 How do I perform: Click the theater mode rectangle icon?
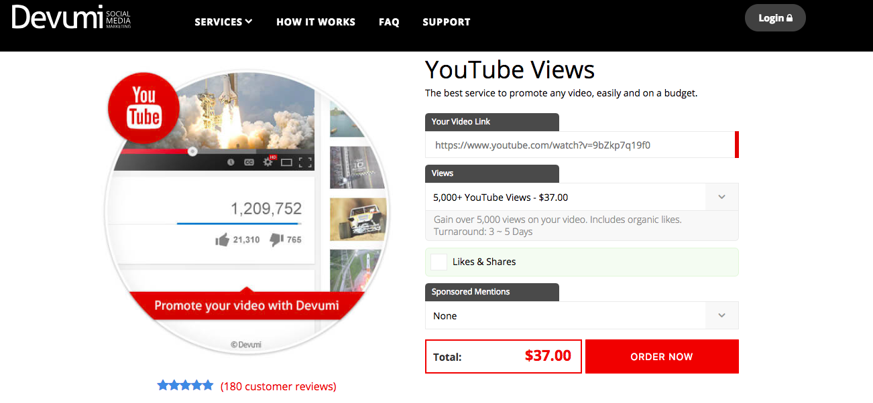[x=286, y=162]
